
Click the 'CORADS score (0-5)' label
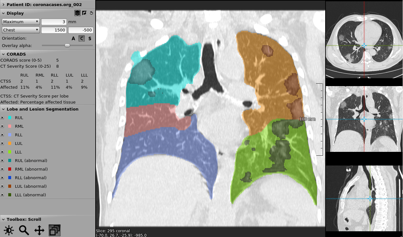[x=21, y=60]
